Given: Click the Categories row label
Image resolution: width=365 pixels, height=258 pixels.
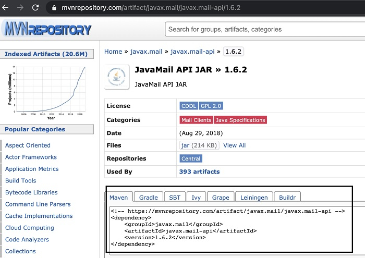Looking at the screenshot, I should click(124, 120).
